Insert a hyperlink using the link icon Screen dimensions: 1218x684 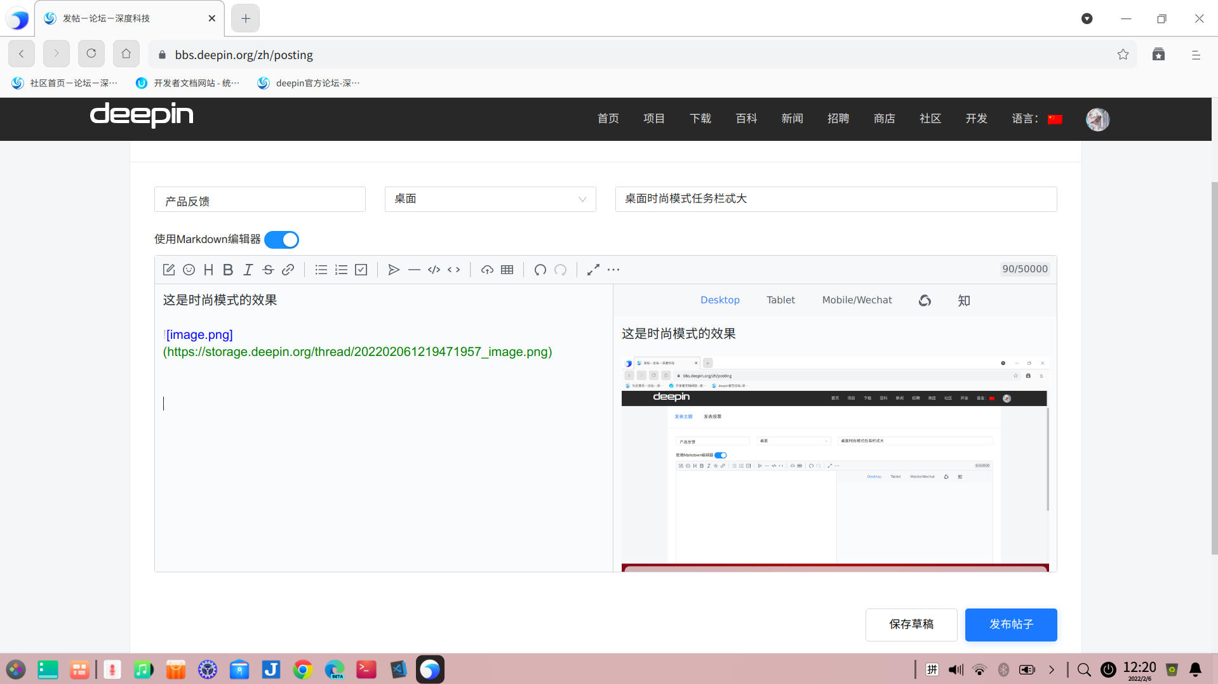[288, 270]
